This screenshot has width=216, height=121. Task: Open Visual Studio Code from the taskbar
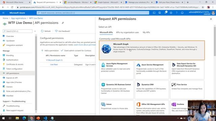(45, 118)
